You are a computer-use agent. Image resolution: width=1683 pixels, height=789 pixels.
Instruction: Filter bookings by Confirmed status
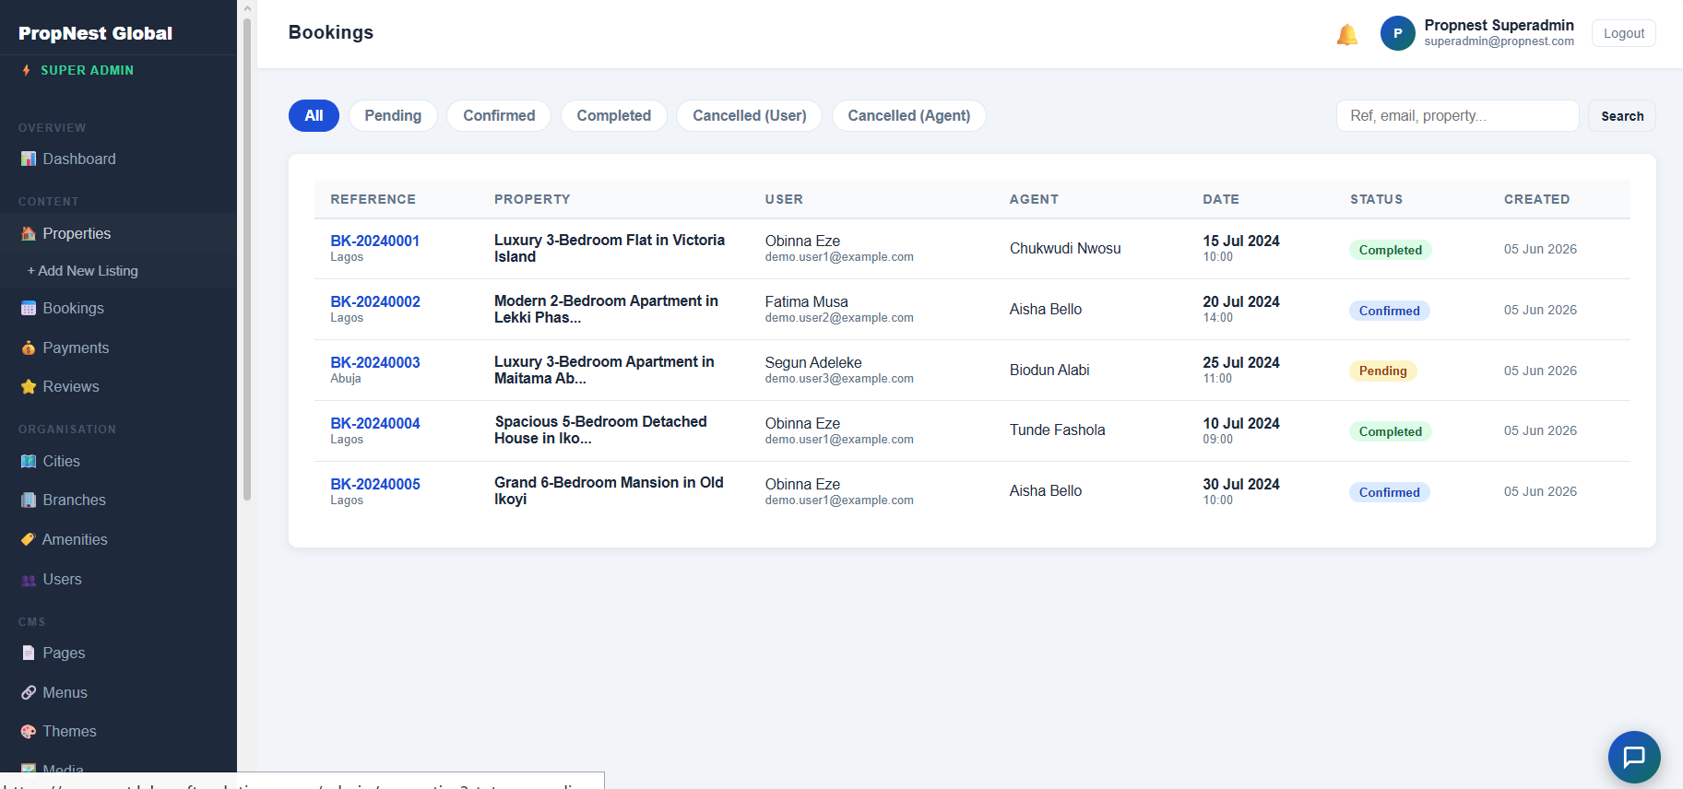click(x=499, y=115)
